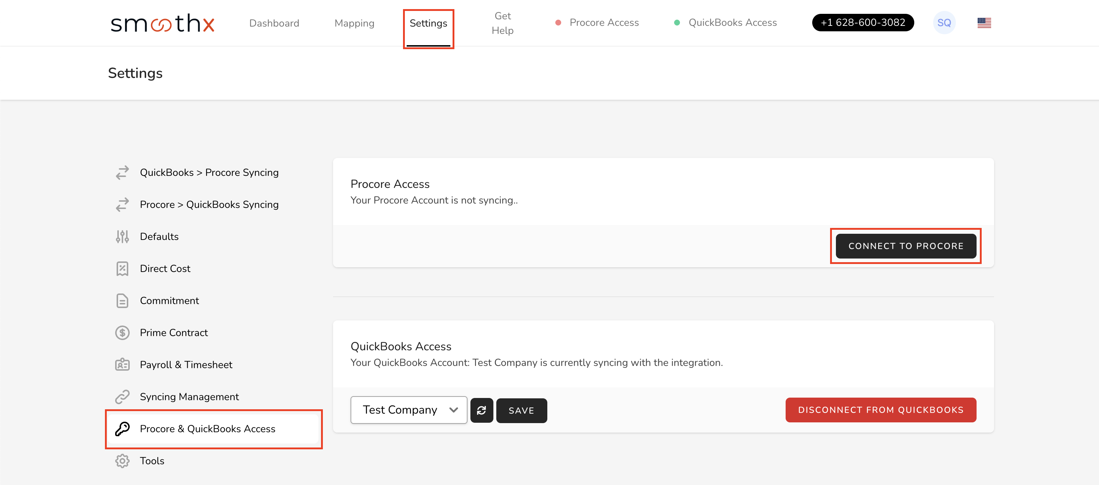This screenshot has height=485, width=1099.
Task: Refresh the QuickBooks company list
Action: (482, 410)
